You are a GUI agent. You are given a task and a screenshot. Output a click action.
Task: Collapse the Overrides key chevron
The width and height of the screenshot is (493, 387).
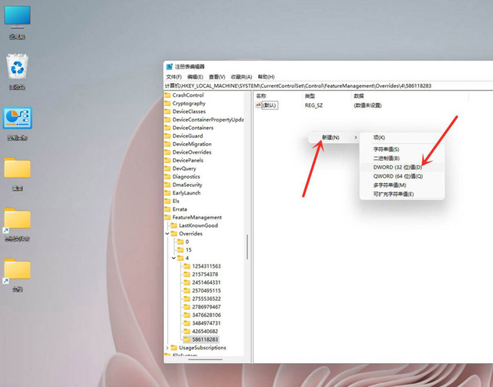coord(167,233)
